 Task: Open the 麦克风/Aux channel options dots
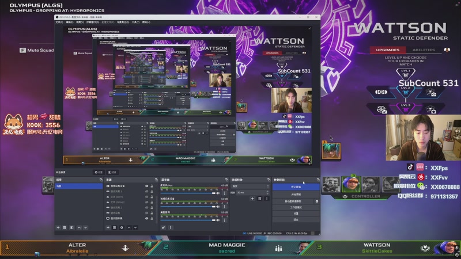point(225,193)
